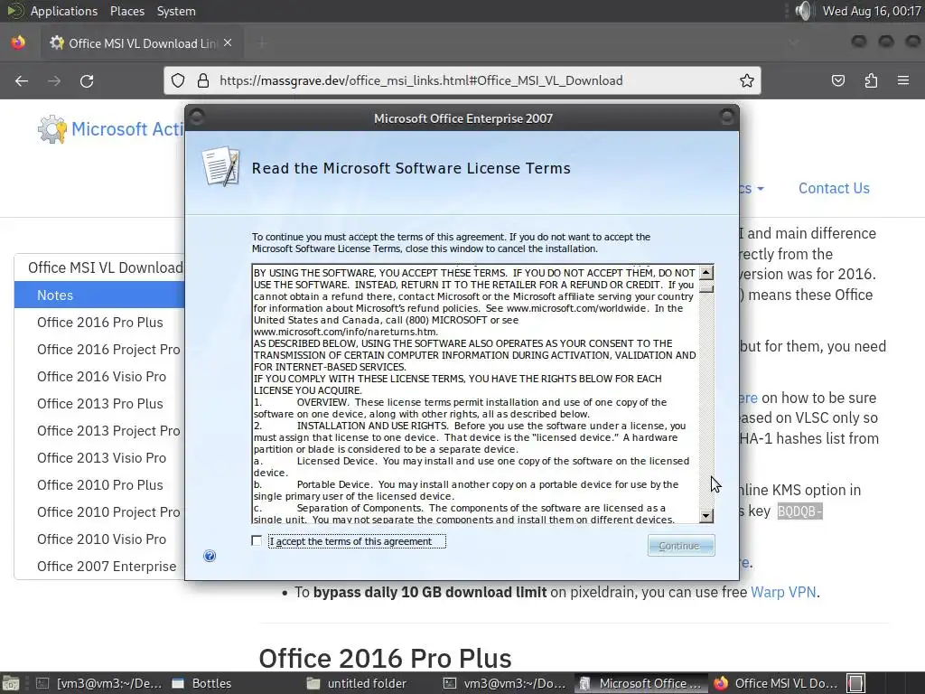Go to Office 2010 Visio Pro
Screen dimensions: 925x694
(101, 539)
